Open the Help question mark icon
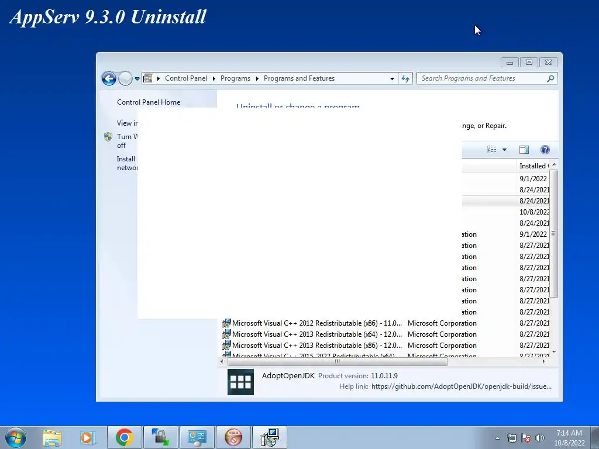The height and width of the screenshot is (449, 599). [545, 150]
